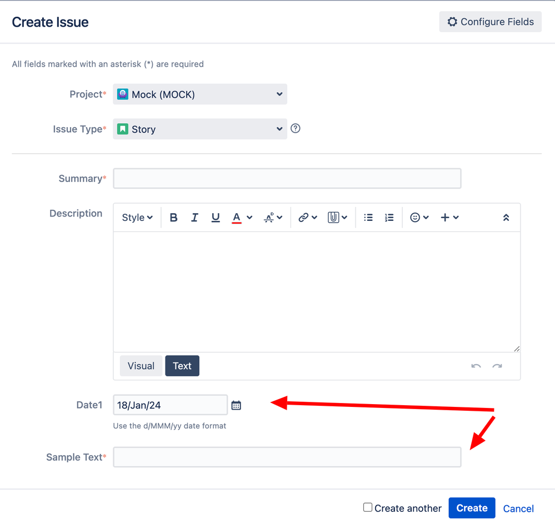
Task: Switch to the Text editor tab
Action: coord(182,366)
